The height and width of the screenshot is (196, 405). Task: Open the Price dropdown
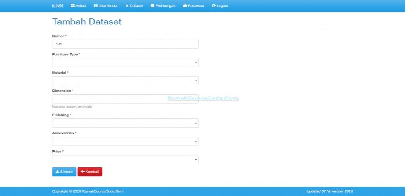point(125,159)
